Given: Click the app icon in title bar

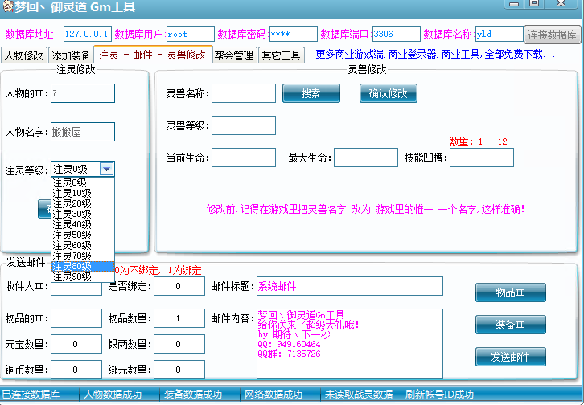Looking at the screenshot, I should coord(7,7).
